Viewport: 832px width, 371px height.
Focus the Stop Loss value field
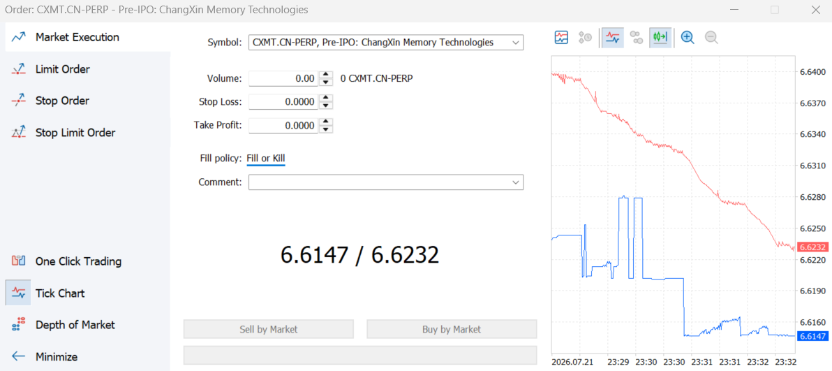pos(283,102)
